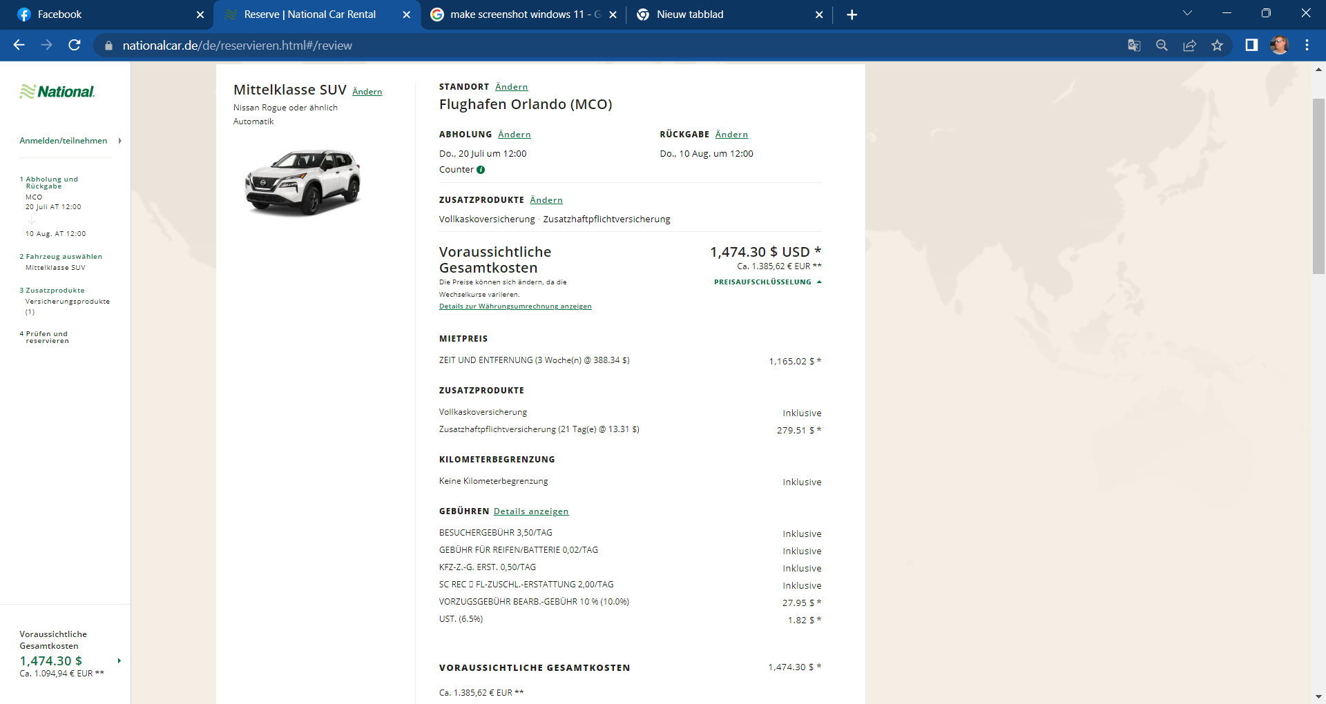Switch to the Nieuw tabblad tab

coord(725,14)
